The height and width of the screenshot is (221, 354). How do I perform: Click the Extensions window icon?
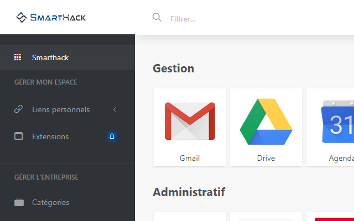tap(18, 136)
